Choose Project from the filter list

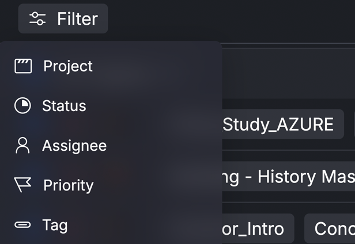(68, 66)
